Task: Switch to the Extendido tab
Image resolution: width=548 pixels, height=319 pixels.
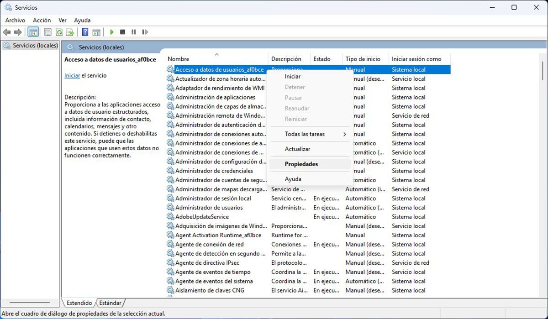Action: coord(79,303)
